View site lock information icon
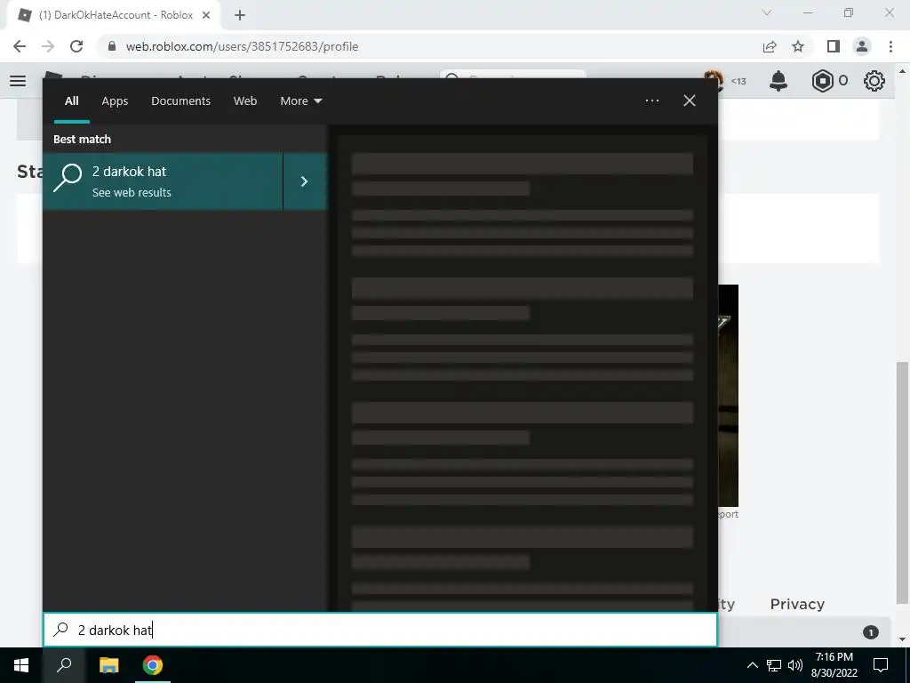The height and width of the screenshot is (683, 910). [111, 46]
